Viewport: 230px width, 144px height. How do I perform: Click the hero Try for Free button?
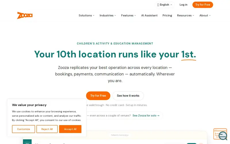pos(98,96)
